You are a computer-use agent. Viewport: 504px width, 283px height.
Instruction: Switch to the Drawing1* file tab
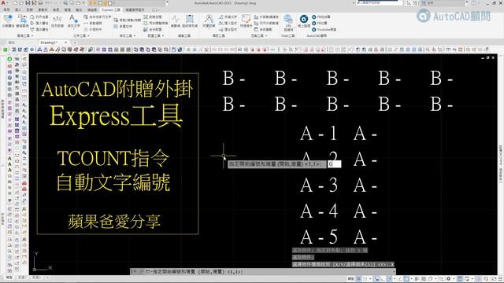pyautogui.click(x=49, y=42)
